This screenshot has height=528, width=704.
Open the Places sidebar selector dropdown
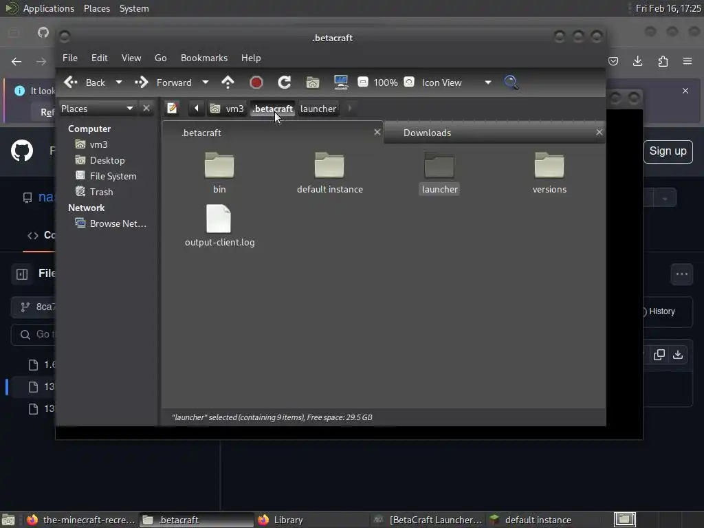[x=97, y=109]
